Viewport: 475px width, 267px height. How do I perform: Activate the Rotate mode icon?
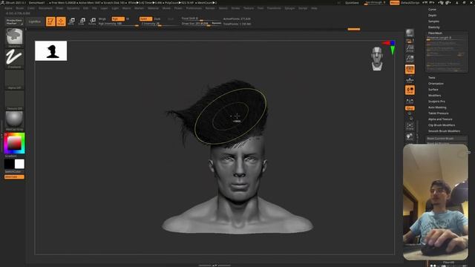tap(92, 22)
